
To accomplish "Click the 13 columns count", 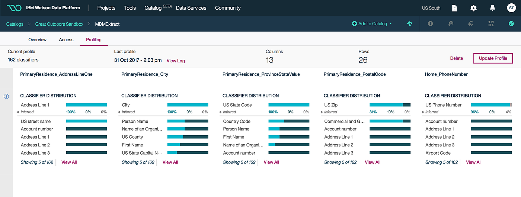I will coord(269,60).
